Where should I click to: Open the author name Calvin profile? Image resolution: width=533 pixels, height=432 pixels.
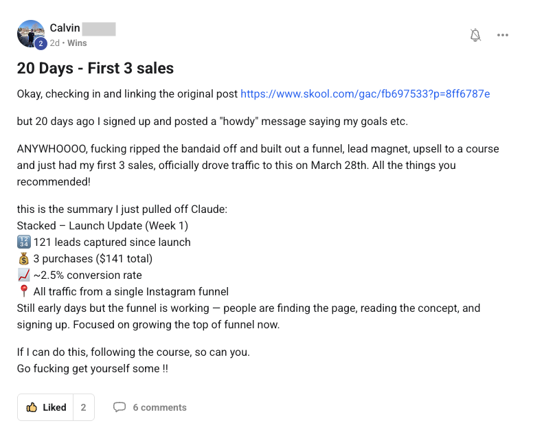point(66,28)
